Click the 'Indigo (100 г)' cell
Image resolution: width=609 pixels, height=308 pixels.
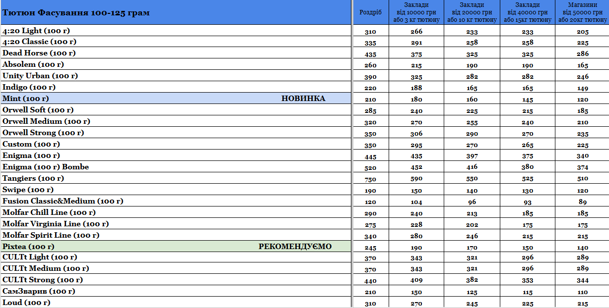(176, 87)
